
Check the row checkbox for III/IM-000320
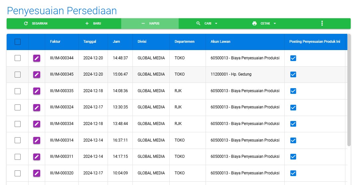[x=18, y=173]
